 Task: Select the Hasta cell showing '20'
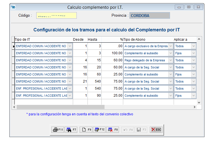pos(95,67)
